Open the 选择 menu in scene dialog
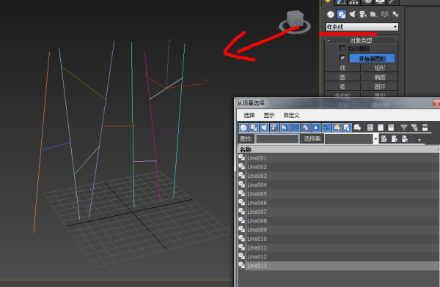440x287 pixels. (249, 115)
